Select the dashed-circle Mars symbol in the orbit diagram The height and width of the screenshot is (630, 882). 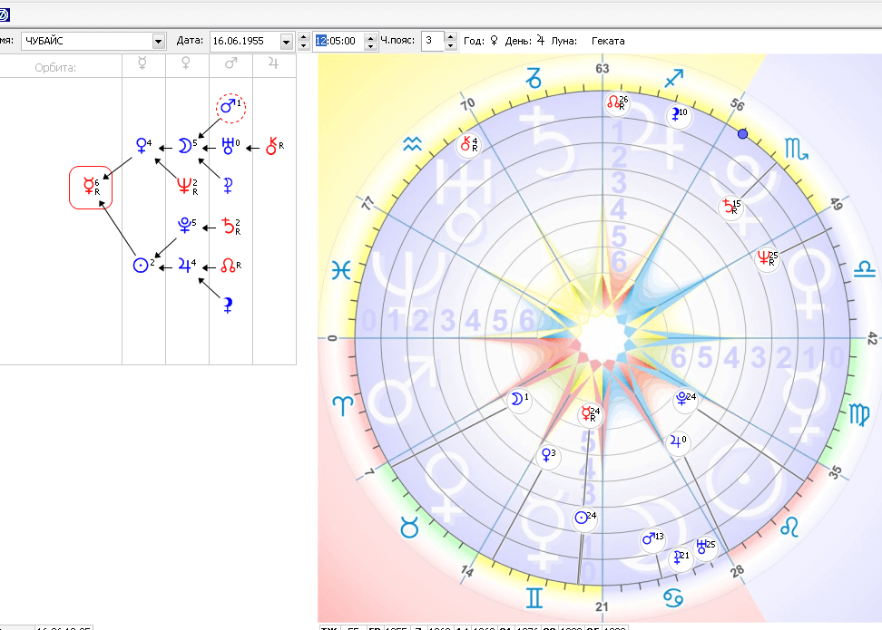point(231,107)
